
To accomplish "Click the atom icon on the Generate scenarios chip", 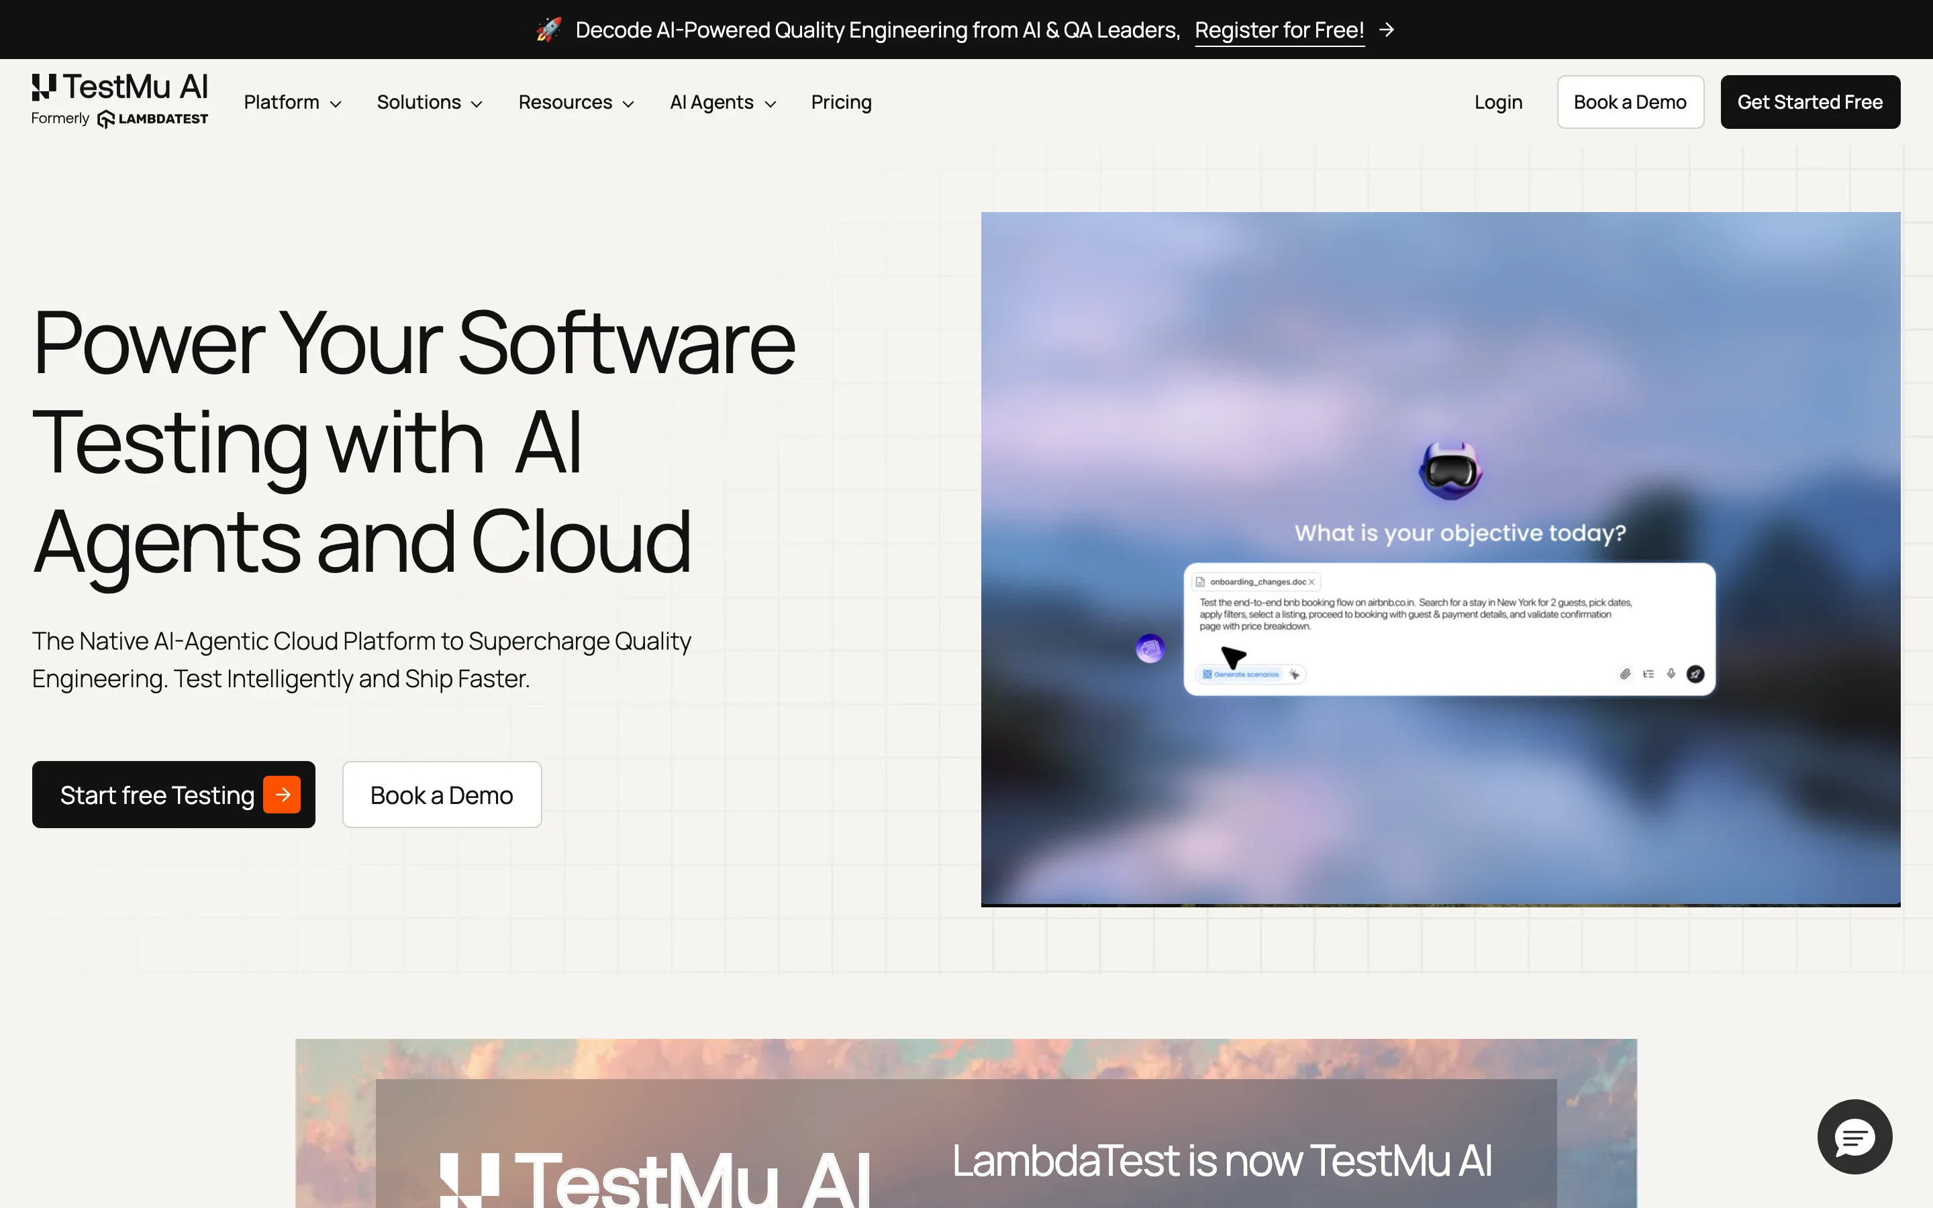I will 1207,675.
